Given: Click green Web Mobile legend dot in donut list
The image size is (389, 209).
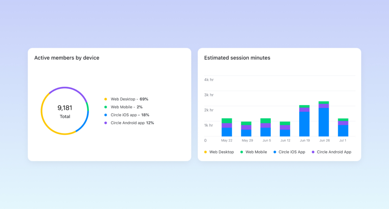Looking at the screenshot, I should (106, 107).
